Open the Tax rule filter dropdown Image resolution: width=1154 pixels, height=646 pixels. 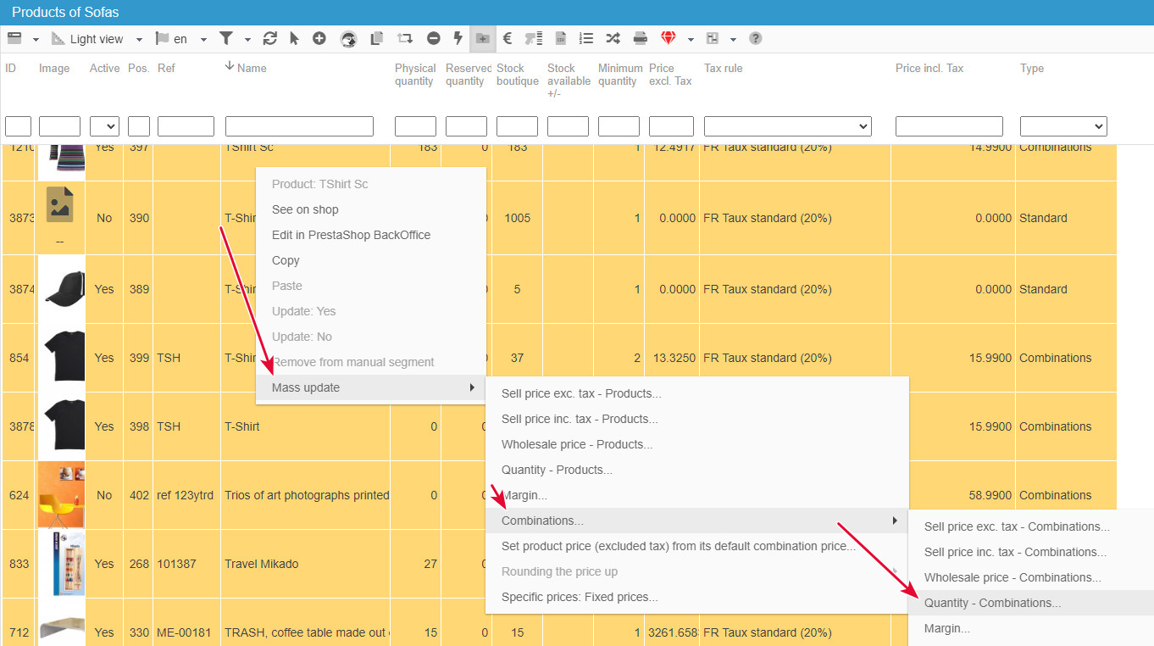[787, 126]
